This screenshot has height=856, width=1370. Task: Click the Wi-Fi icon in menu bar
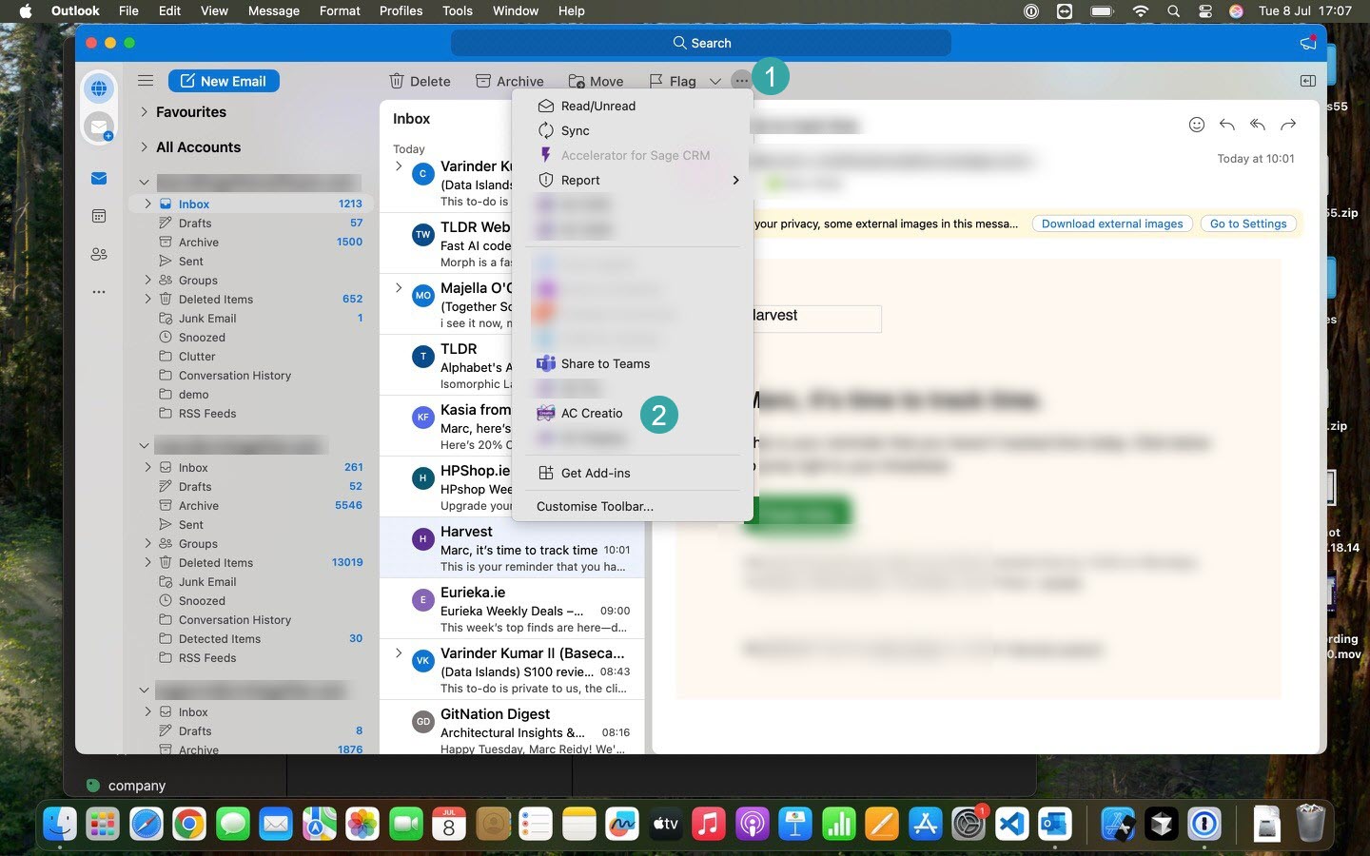point(1140,10)
